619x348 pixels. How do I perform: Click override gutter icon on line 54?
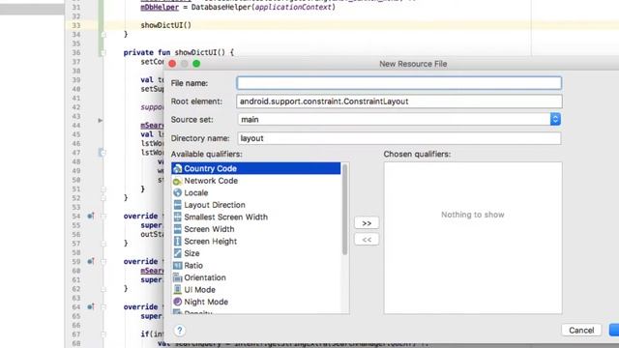pyautogui.click(x=90, y=216)
